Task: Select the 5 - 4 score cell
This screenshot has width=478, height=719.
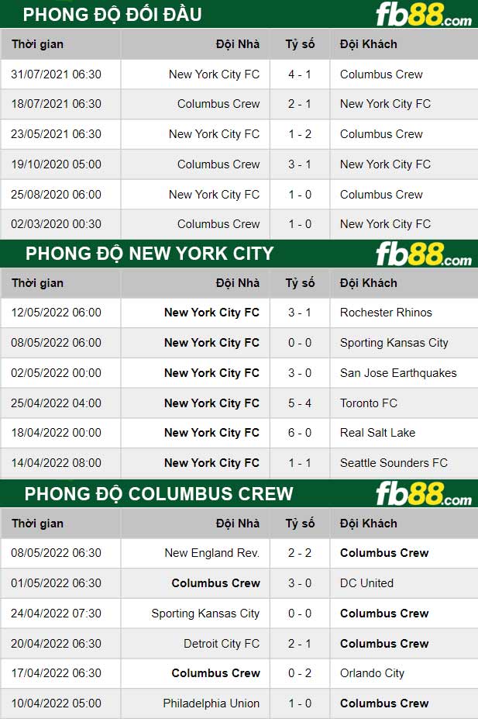Action: pos(300,403)
